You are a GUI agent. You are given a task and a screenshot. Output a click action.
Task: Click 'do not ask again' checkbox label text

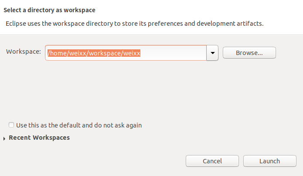tap(118, 125)
